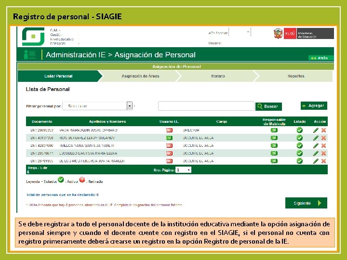347x260 pixels.
Task: Click the red Retirado legend icon
Action: coord(82,180)
